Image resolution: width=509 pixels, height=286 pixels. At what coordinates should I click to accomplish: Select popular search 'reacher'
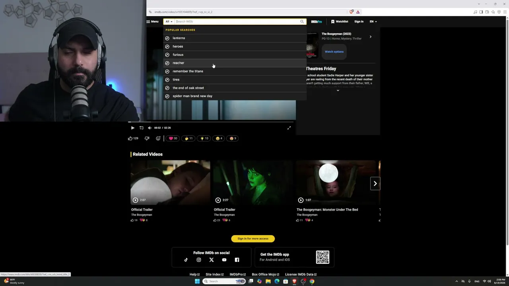click(235, 63)
